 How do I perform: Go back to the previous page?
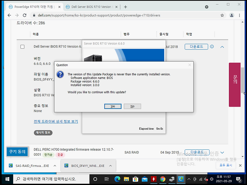pyautogui.click(x=9, y=15)
